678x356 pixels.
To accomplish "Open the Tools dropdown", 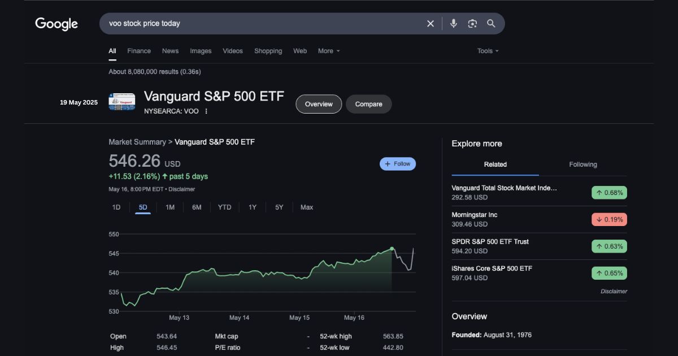I will 487,51.
